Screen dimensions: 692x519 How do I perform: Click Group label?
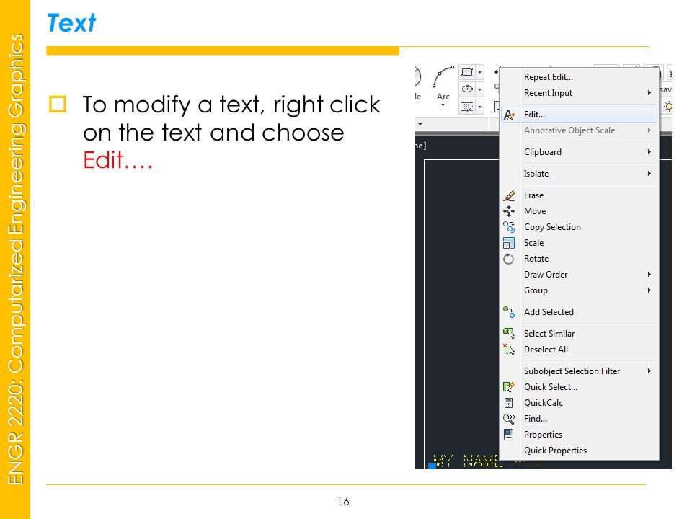536,290
